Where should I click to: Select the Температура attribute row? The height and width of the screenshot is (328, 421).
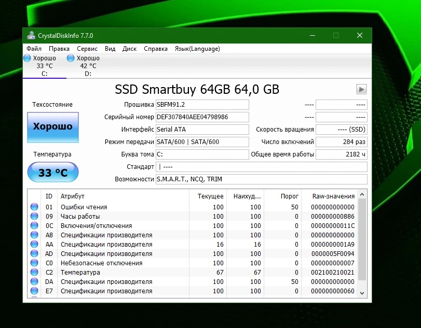click(x=193, y=272)
